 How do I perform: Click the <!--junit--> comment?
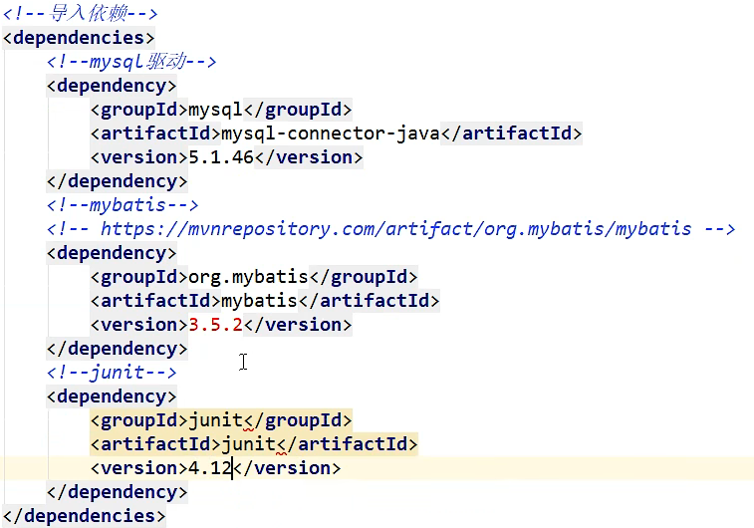coord(112,373)
